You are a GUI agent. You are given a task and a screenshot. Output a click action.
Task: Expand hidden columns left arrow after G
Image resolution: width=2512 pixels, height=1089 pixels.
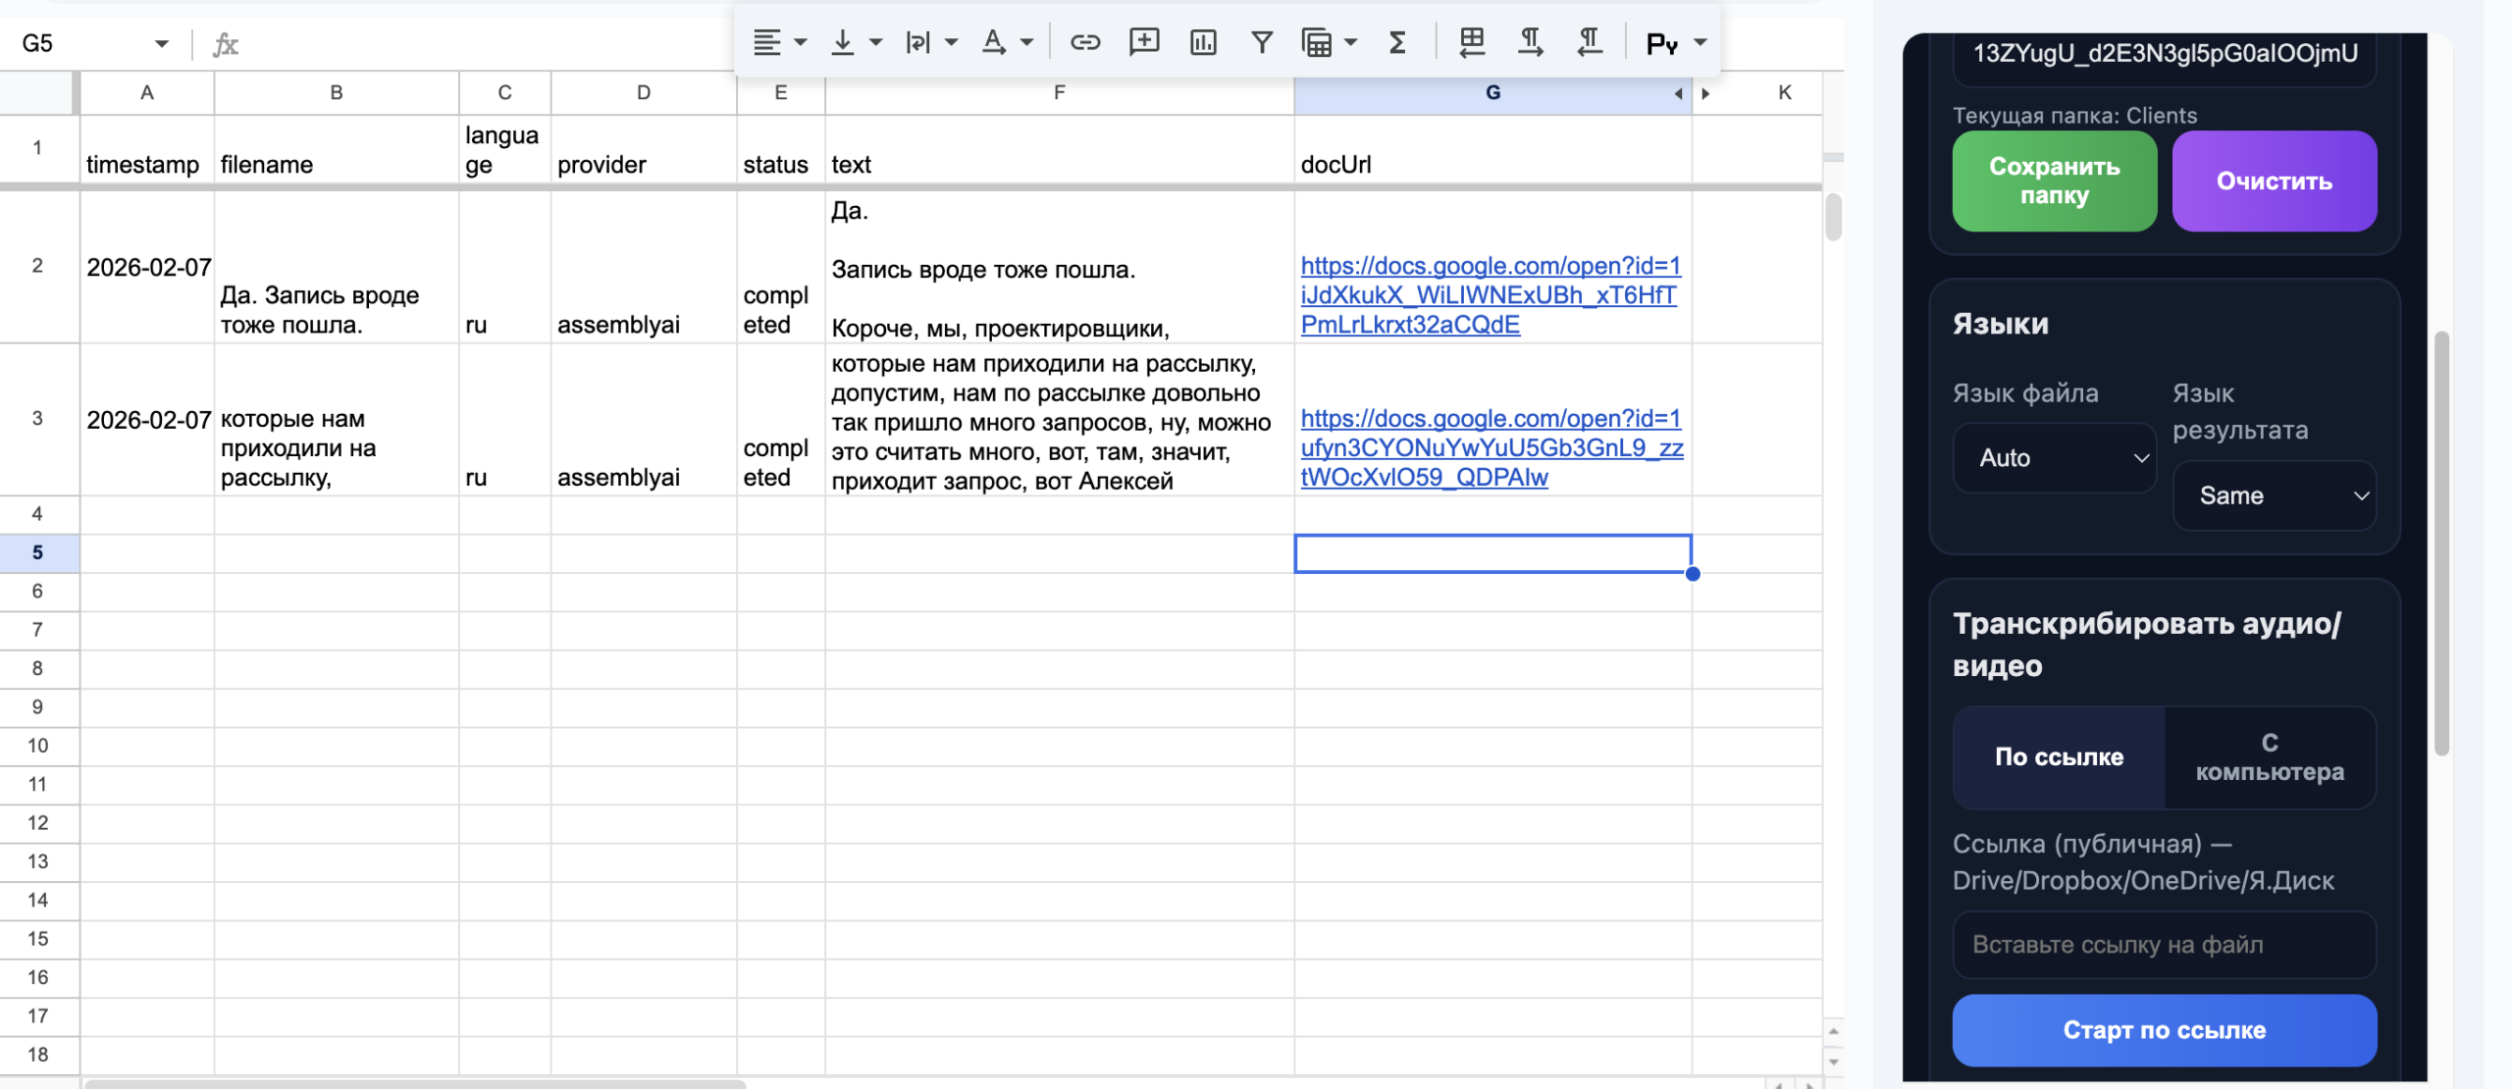click(1679, 93)
